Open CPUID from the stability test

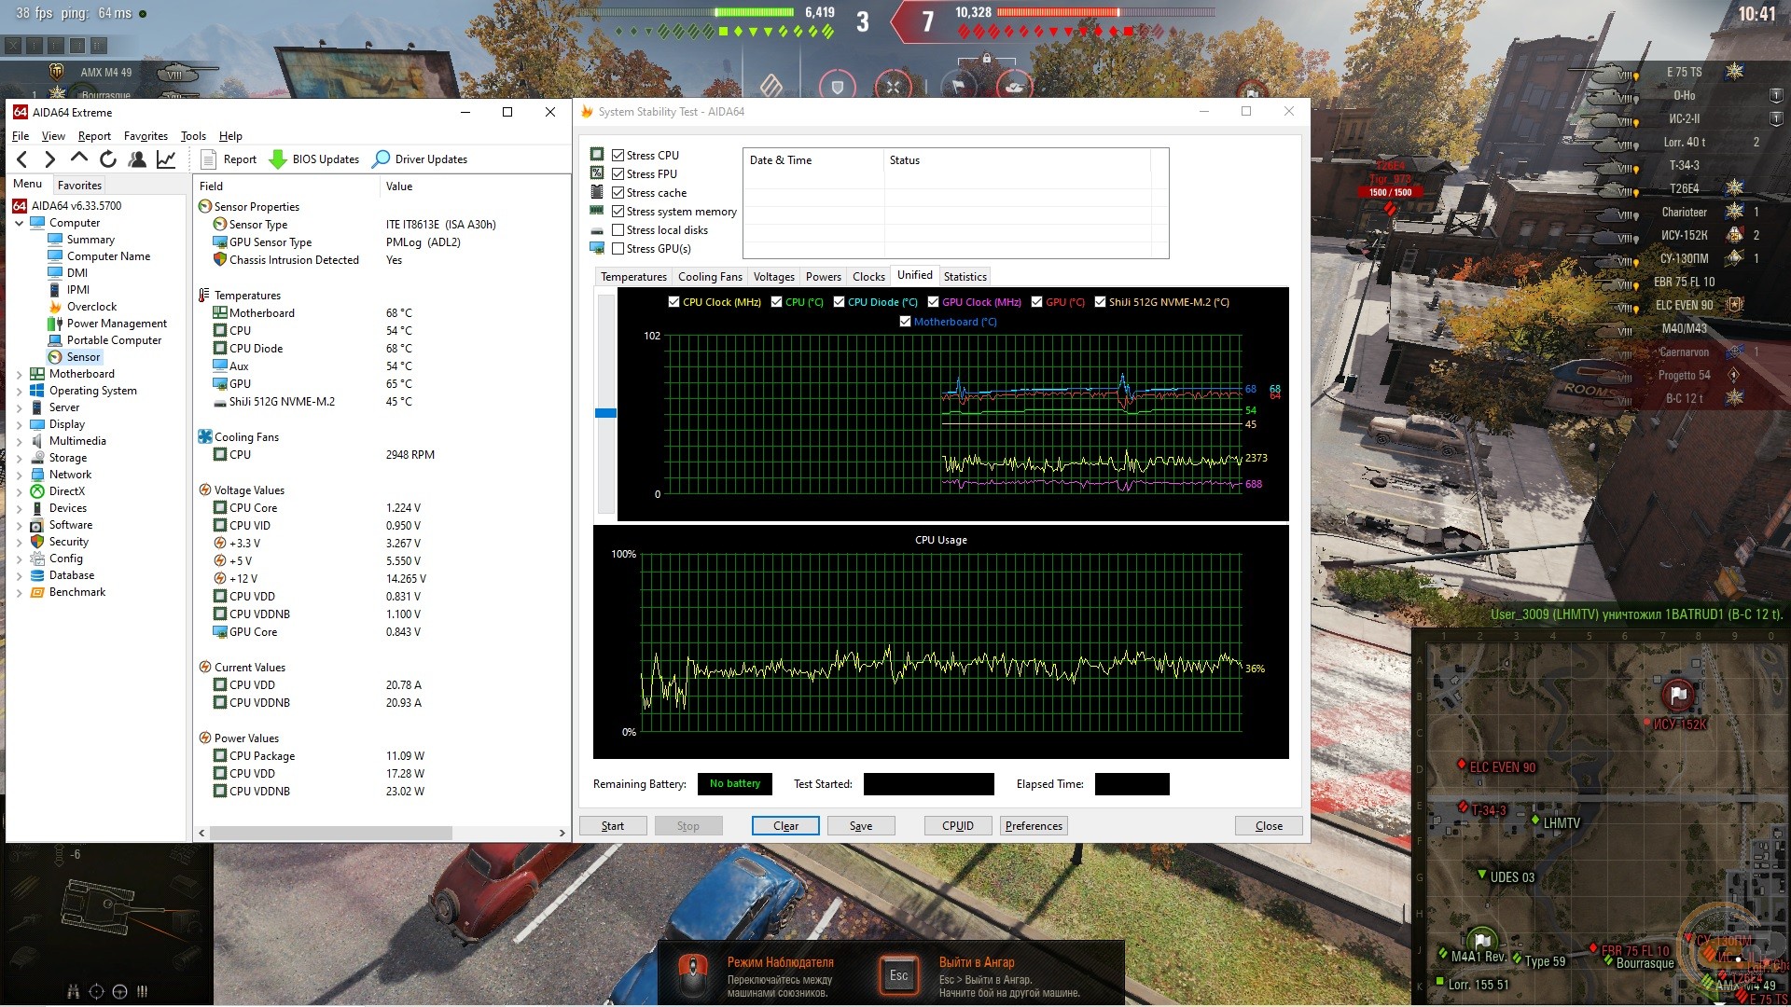[x=958, y=826]
